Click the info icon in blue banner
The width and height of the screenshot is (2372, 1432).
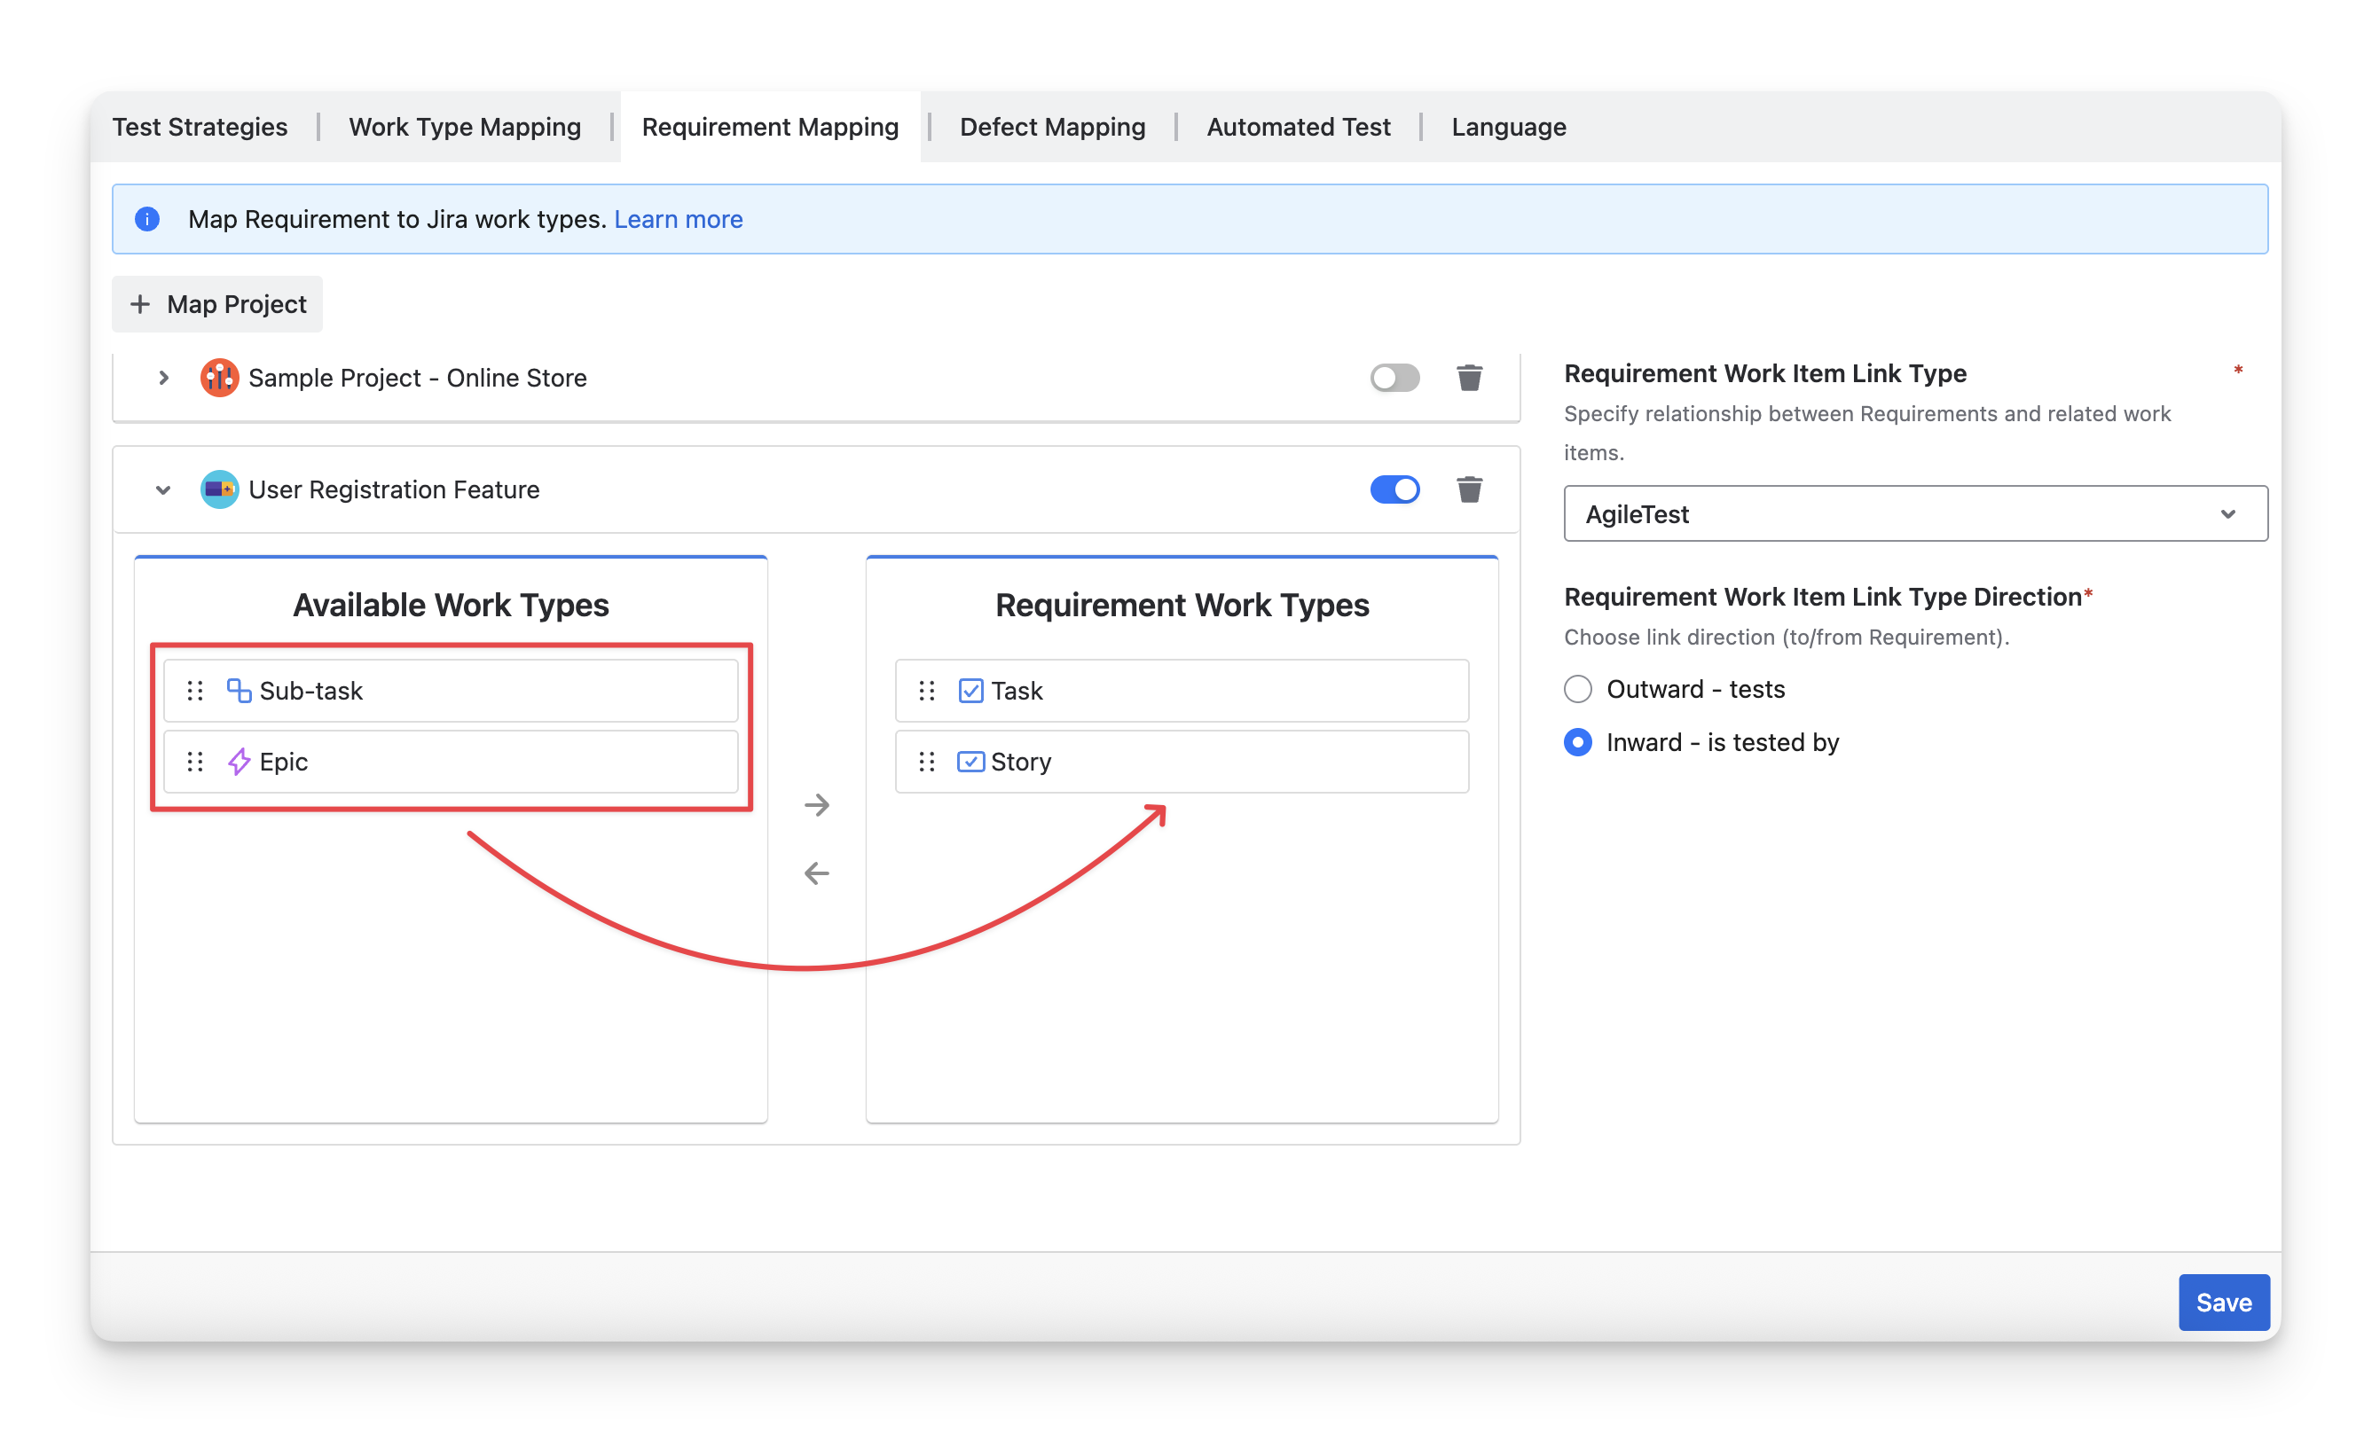click(147, 219)
